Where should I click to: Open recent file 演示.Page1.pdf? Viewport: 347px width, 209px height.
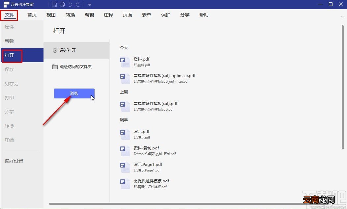[x=148, y=164]
